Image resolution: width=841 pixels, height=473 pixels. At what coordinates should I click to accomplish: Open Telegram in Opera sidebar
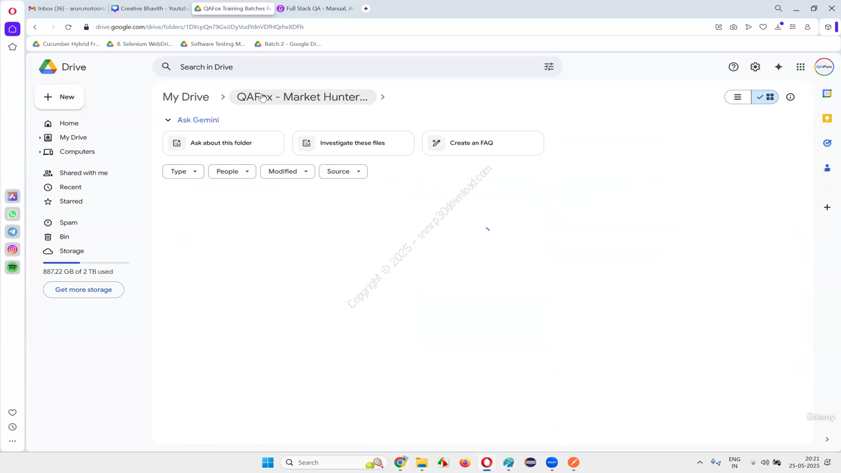coord(12,232)
